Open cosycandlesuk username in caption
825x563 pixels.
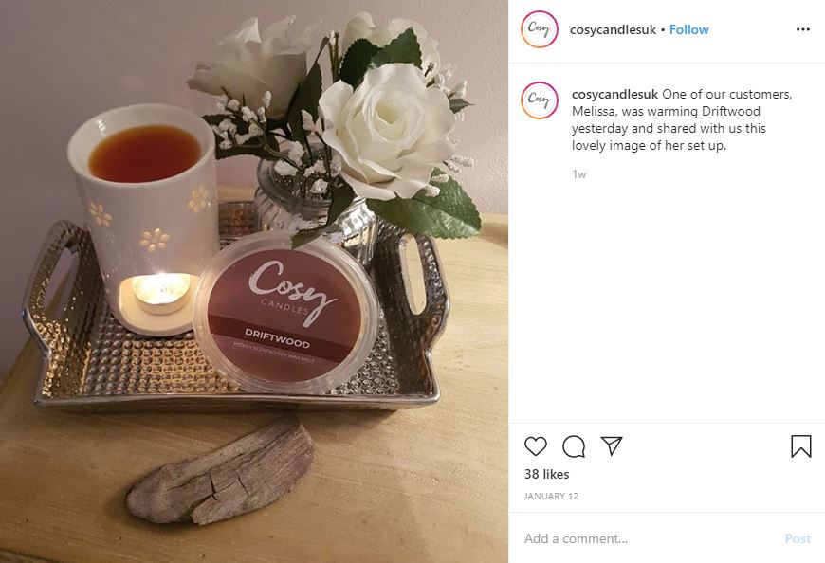[614, 94]
